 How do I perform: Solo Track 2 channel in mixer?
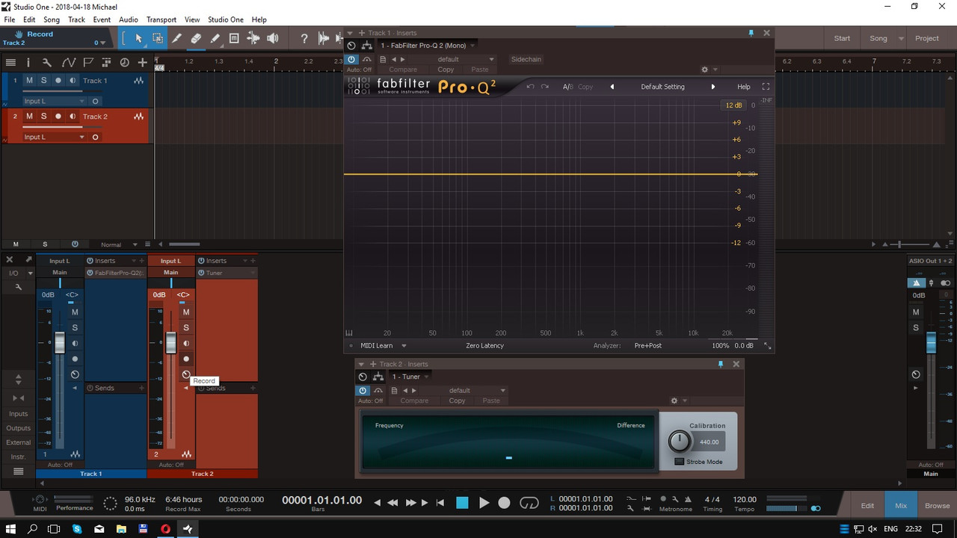coord(186,327)
